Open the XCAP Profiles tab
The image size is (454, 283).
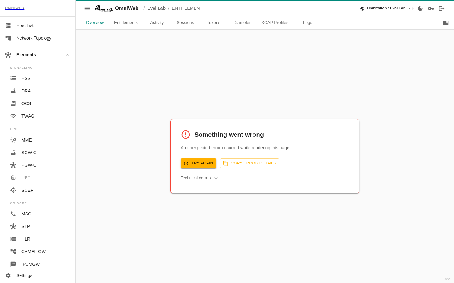point(275,23)
